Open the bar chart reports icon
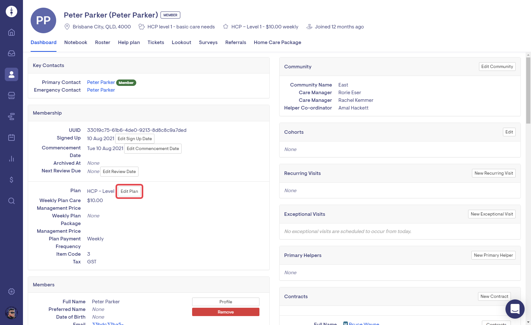This screenshot has height=325, width=531. (x=11, y=159)
